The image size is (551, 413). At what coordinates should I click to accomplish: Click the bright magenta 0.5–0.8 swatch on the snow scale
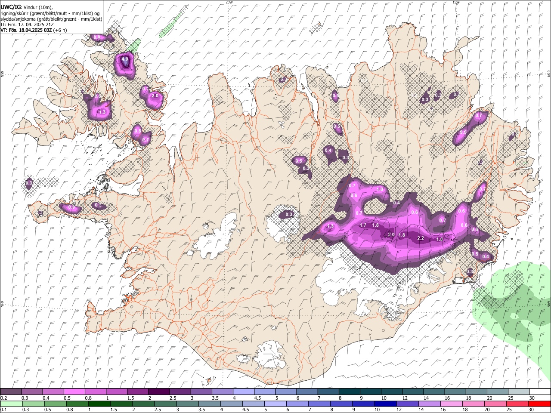pos(74,391)
